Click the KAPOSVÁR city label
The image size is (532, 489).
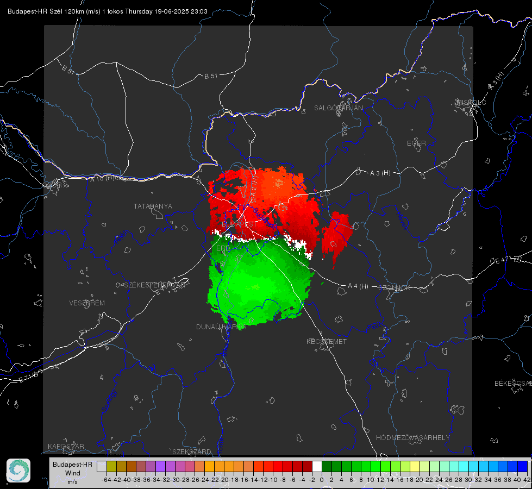point(66,446)
